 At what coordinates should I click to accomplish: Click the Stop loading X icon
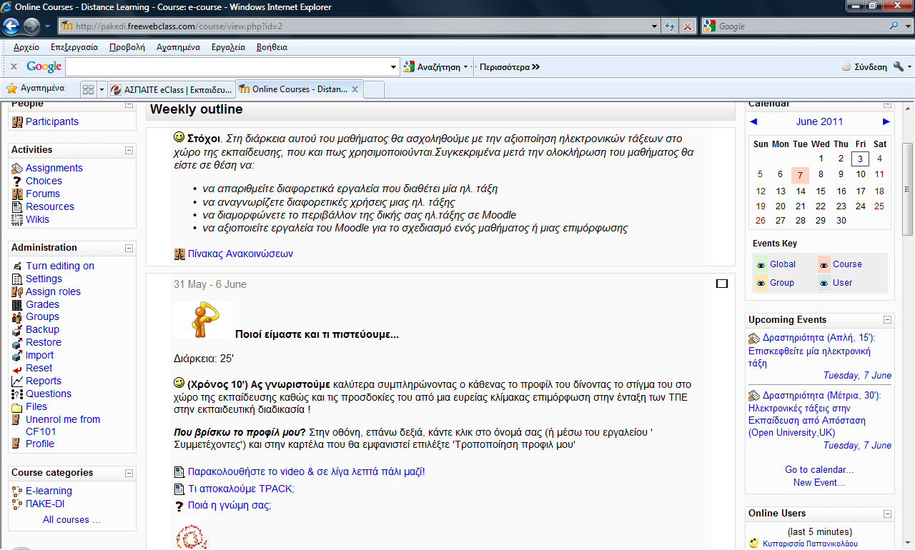click(x=687, y=26)
